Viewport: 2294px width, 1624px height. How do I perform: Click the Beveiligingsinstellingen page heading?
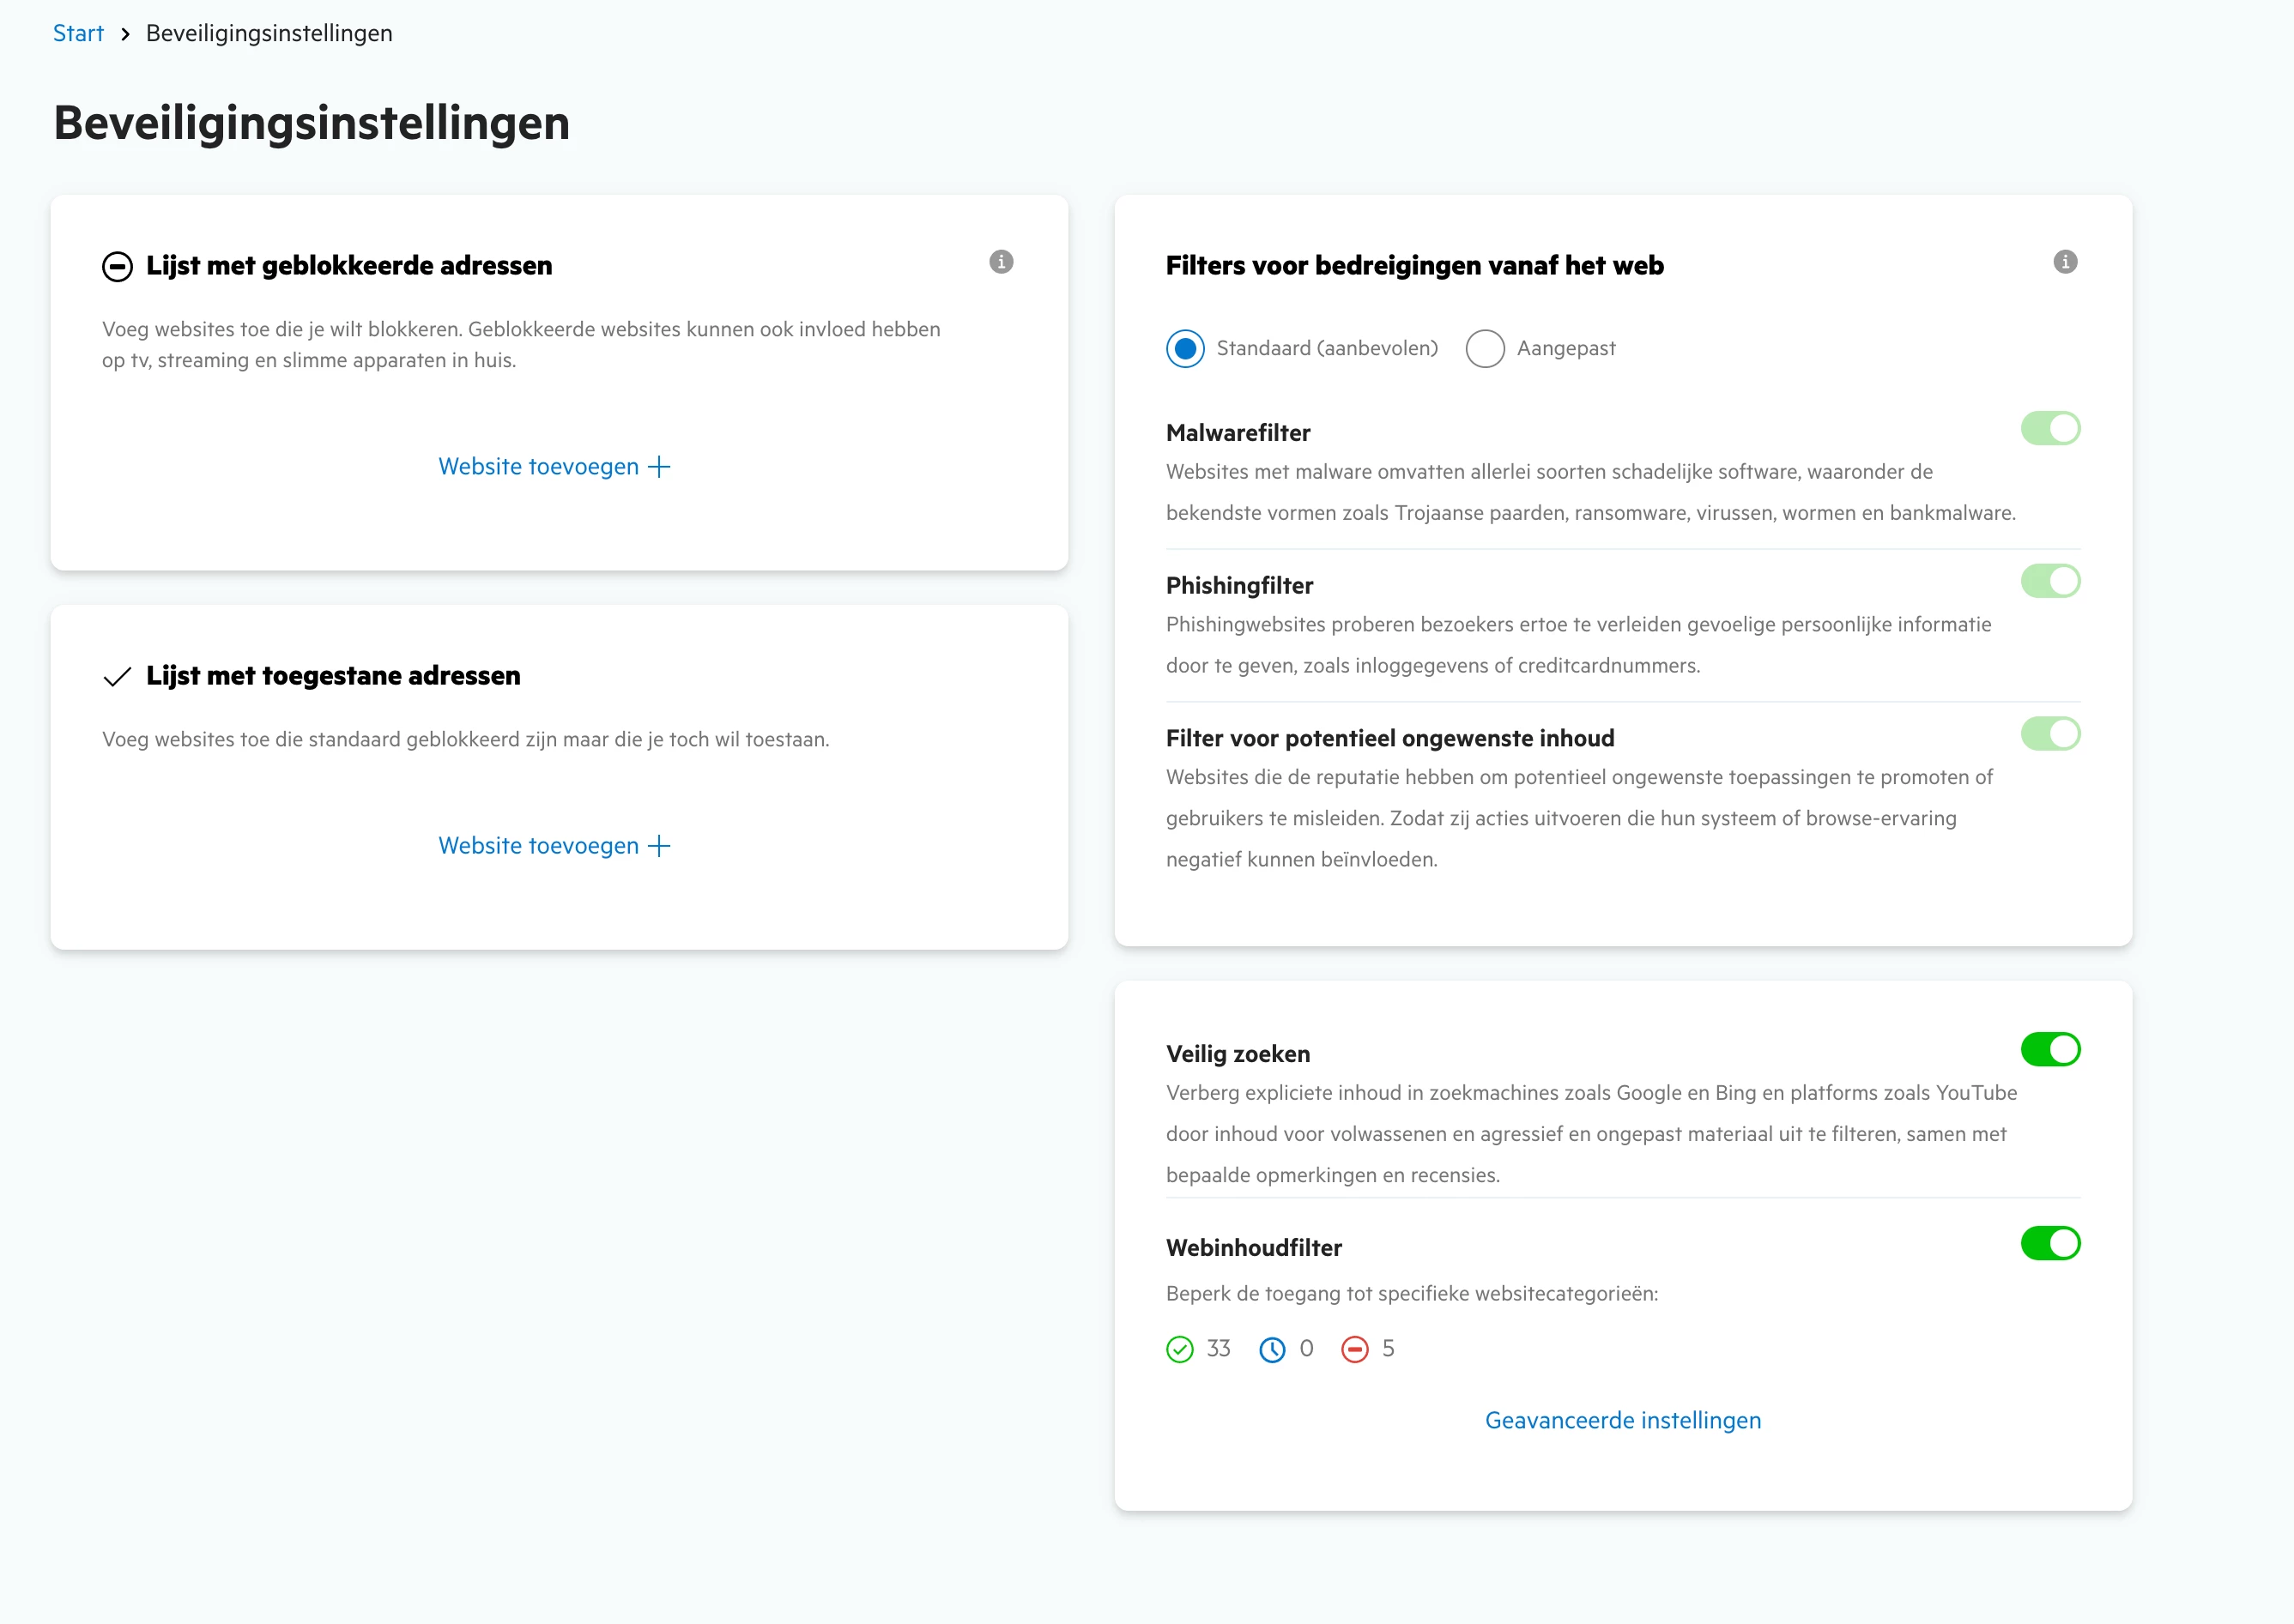312,123
